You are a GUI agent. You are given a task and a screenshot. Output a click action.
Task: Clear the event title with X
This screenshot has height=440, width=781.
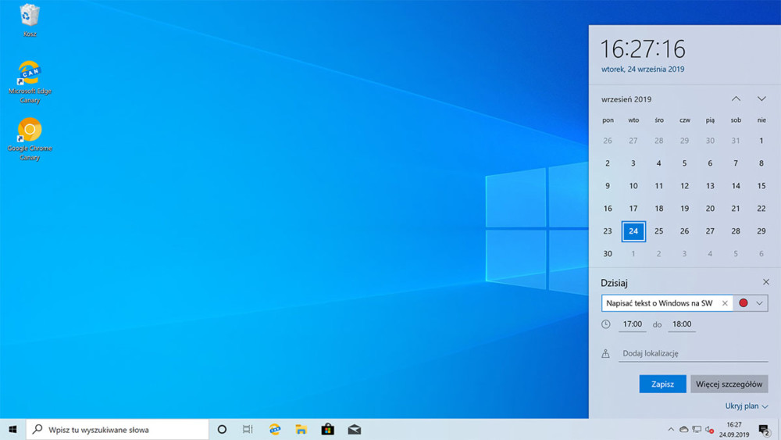coord(725,303)
